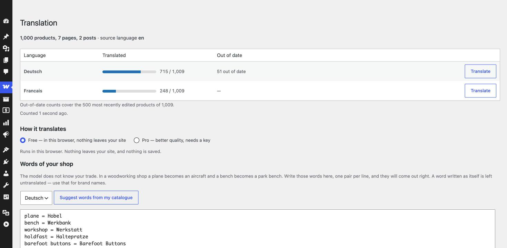Select the Free in-browser translation option

pyautogui.click(x=23, y=140)
